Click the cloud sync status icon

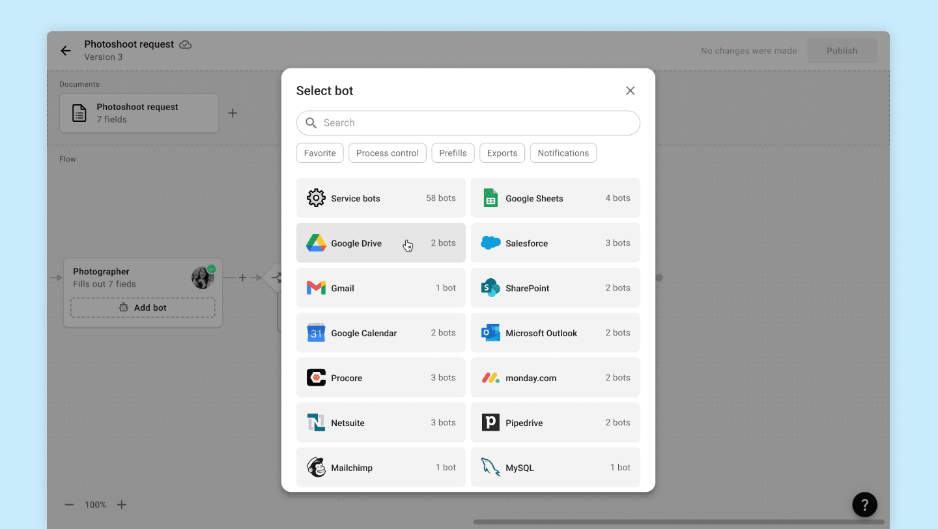(x=186, y=44)
